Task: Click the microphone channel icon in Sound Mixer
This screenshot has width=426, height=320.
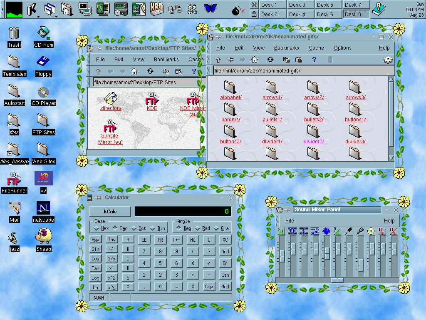Action: coord(359,231)
